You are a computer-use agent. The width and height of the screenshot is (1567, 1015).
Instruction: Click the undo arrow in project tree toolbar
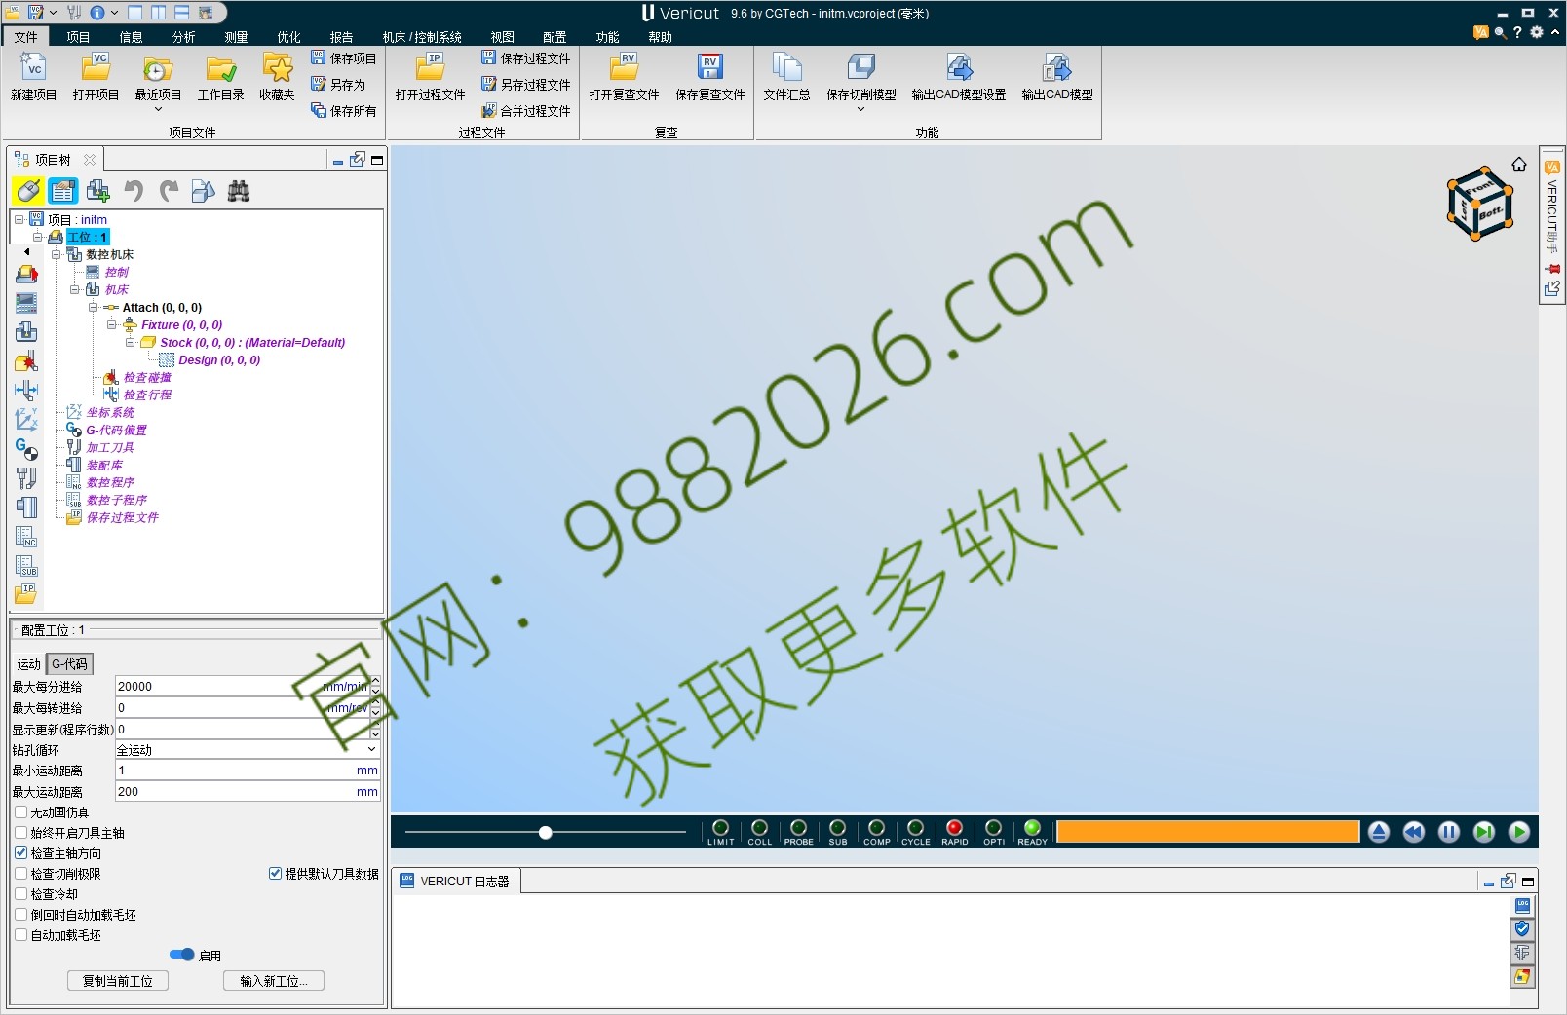(x=134, y=191)
